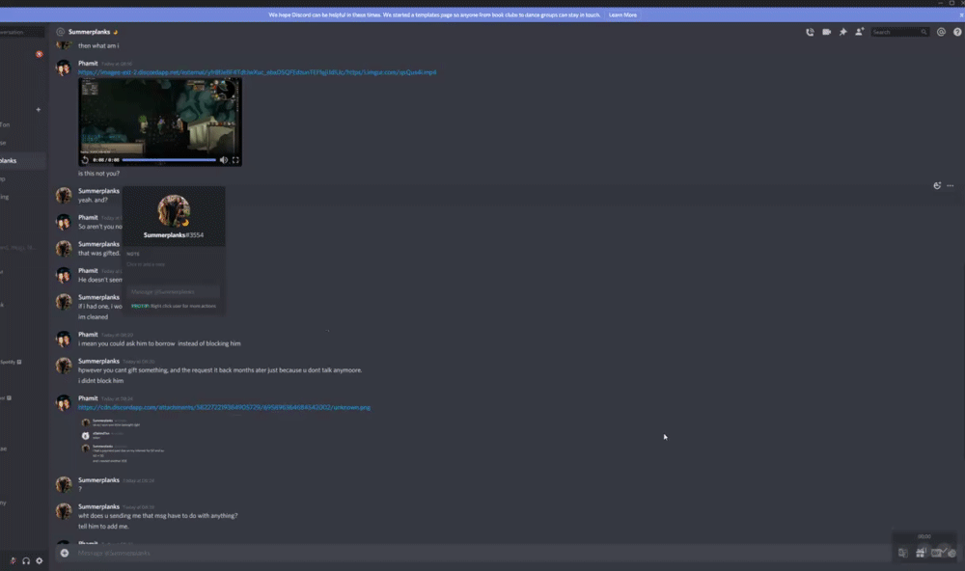Focus the Search box in the header
The width and height of the screenshot is (965, 571).
(899, 32)
